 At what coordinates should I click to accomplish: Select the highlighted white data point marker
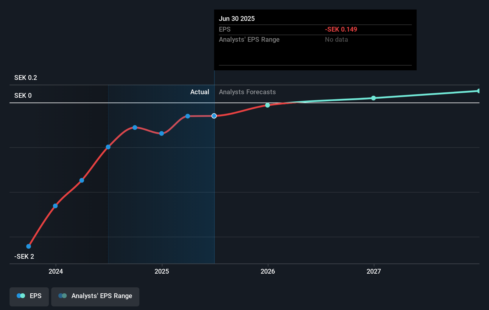(214, 116)
